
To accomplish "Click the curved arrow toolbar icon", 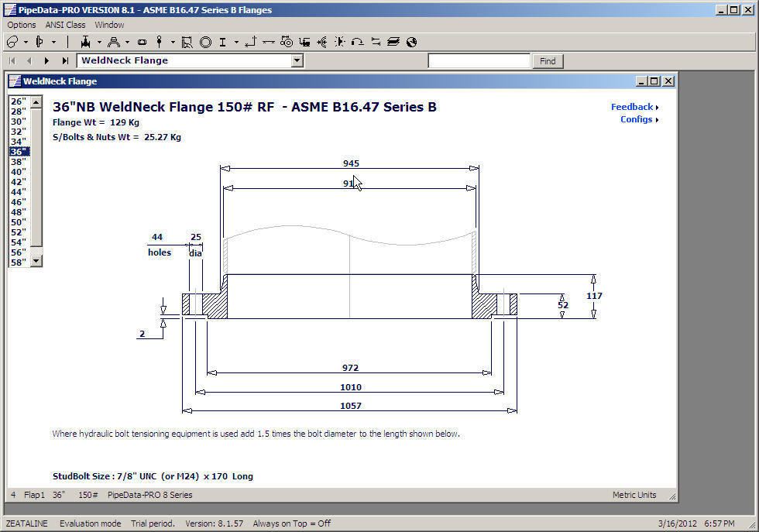I will click(x=358, y=42).
